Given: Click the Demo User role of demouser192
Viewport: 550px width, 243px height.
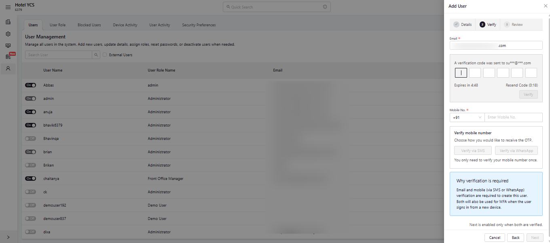Looking at the screenshot, I should point(157,205).
